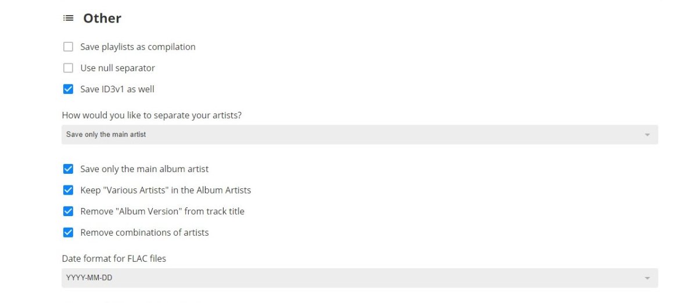Click the "Date format for FLAC files" label
Viewport: 697px width, 303px height.
pos(114,258)
